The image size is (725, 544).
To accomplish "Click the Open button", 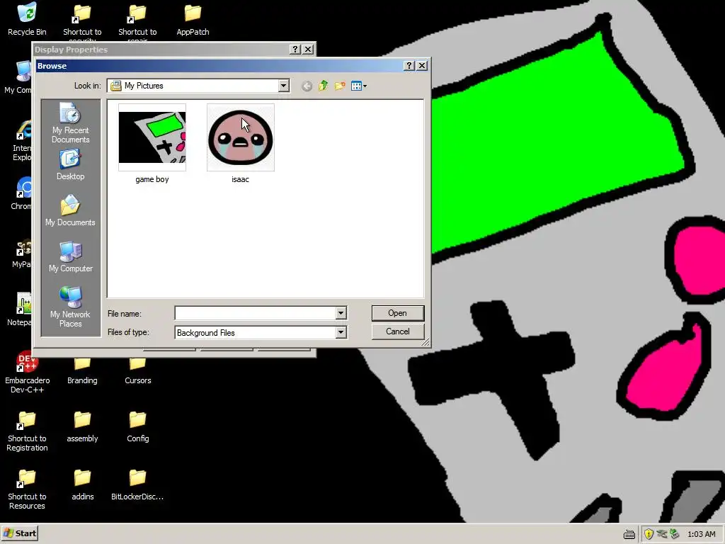I will point(398,313).
